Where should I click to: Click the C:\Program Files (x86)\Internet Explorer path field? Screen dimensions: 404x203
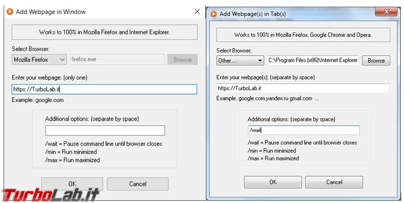click(313, 61)
